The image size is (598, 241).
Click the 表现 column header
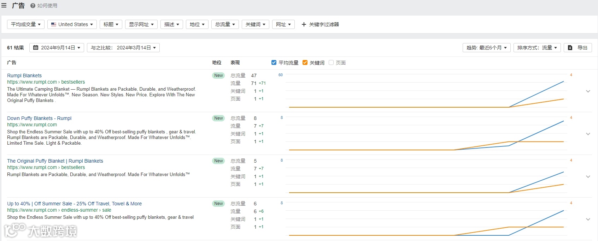(x=235, y=62)
